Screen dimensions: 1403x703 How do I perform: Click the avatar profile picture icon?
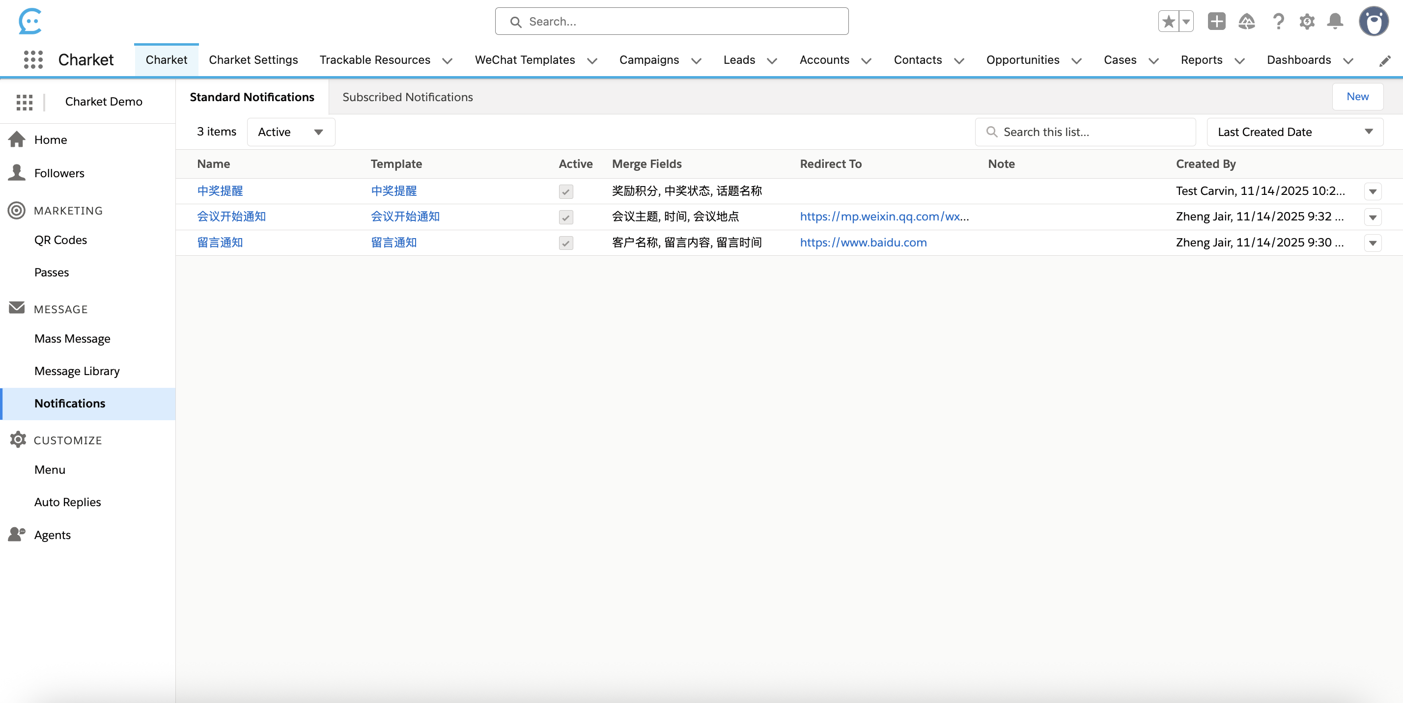coord(1374,21)
